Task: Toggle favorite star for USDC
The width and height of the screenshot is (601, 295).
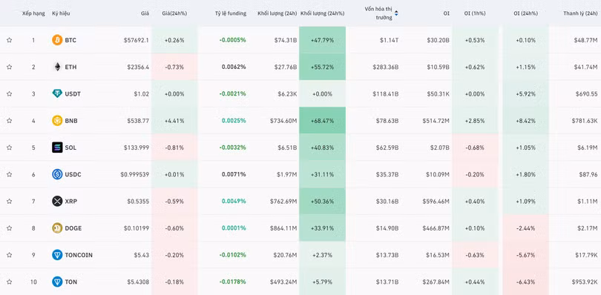Action: coord(9,174)
